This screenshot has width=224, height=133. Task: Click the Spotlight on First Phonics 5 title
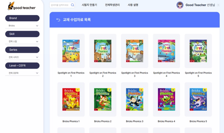tap(198, 74)
